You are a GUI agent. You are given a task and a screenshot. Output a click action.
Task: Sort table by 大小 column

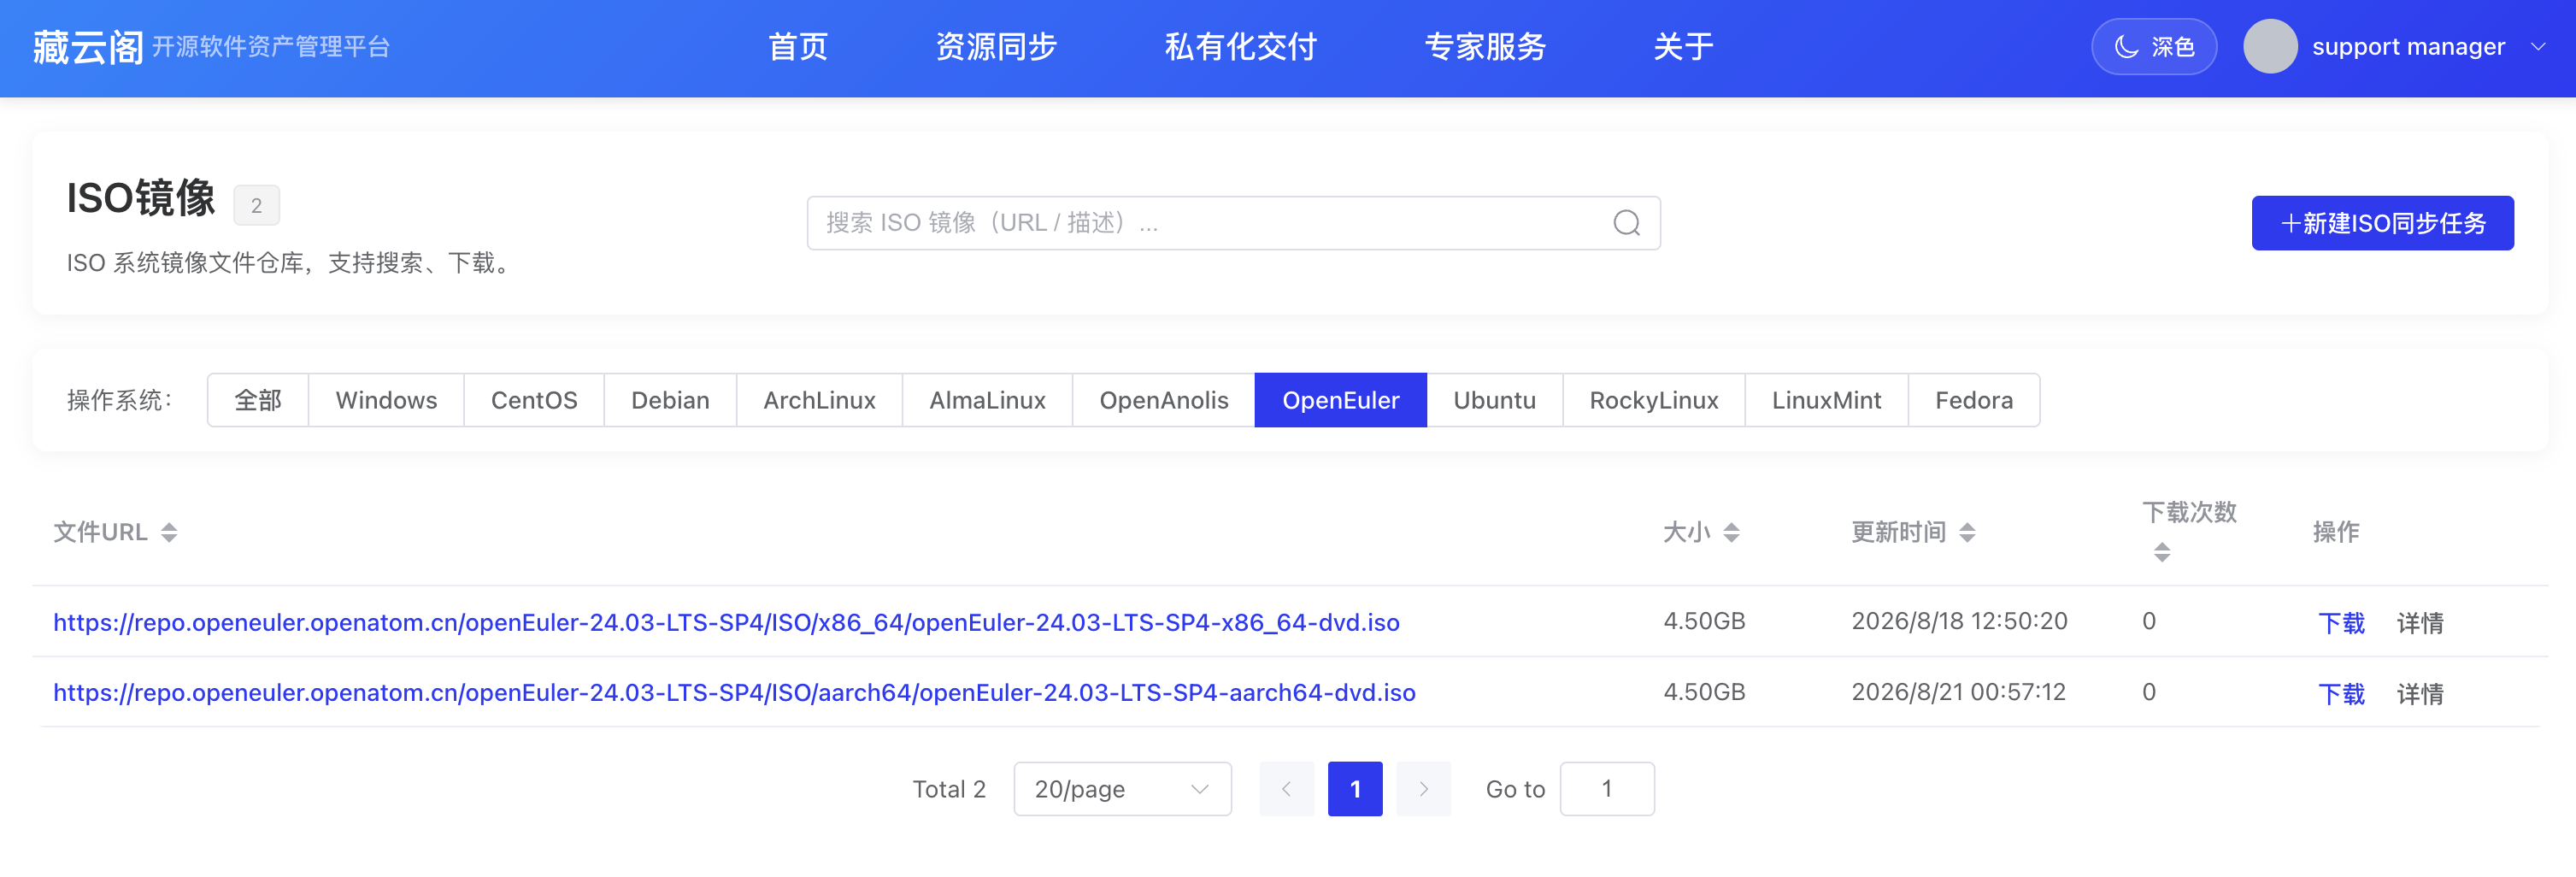[x=1731, y=532]
